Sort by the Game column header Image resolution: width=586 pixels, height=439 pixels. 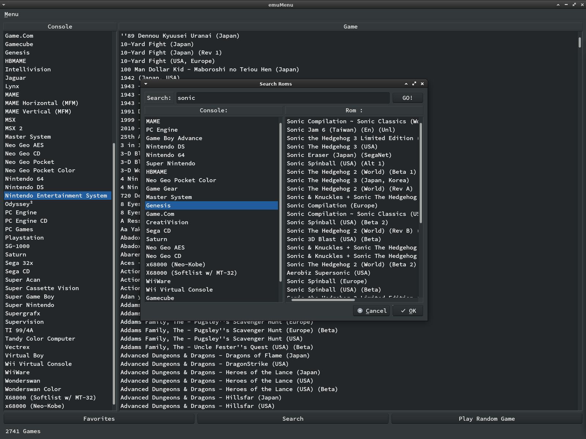click(x=351, y=27)
